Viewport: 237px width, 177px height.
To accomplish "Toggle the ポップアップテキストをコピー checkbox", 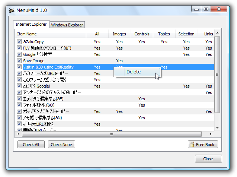I will [19, 111].
